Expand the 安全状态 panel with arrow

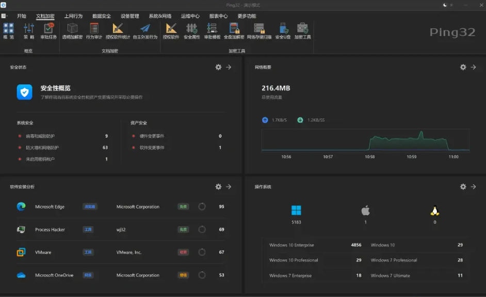coord(229,67)
